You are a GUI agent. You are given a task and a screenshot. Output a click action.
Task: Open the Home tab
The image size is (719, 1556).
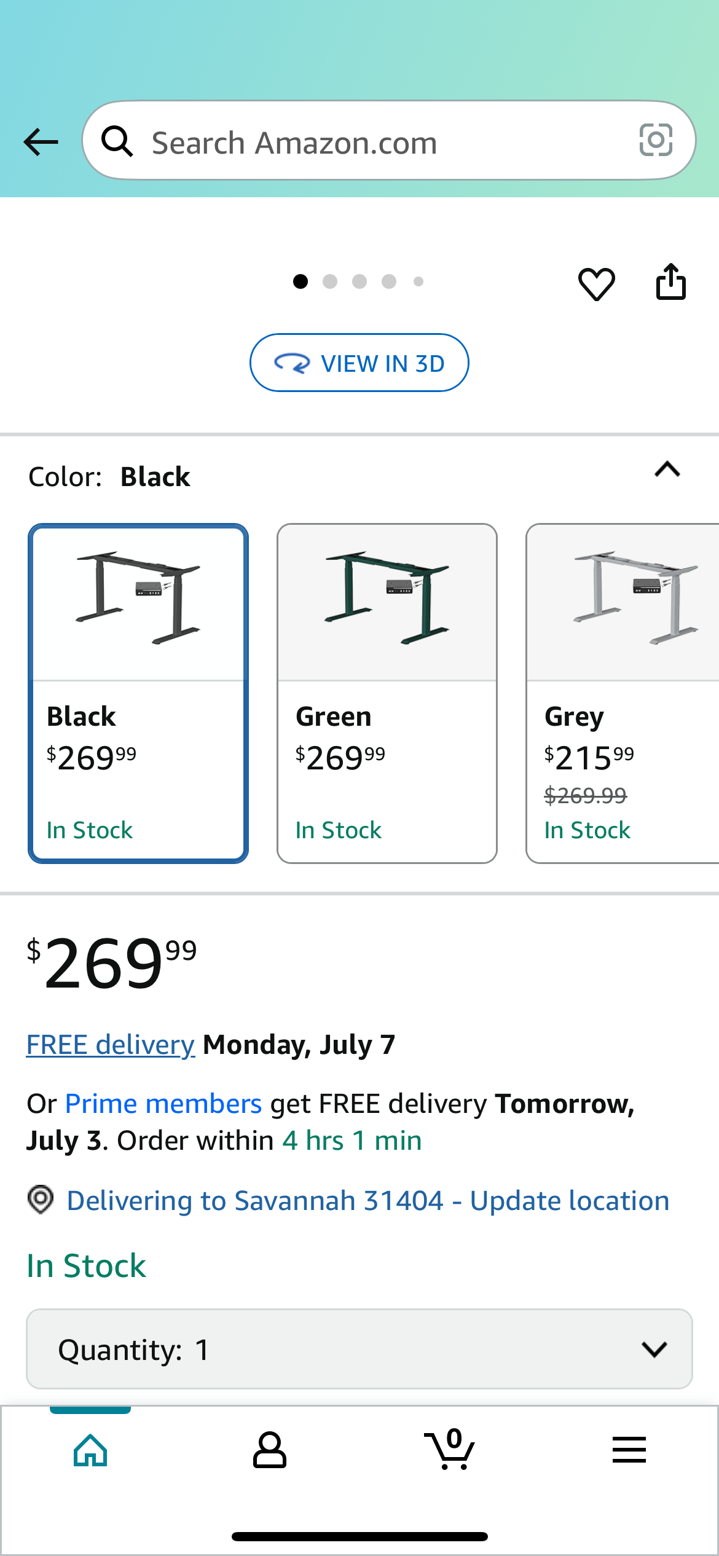90,1450
